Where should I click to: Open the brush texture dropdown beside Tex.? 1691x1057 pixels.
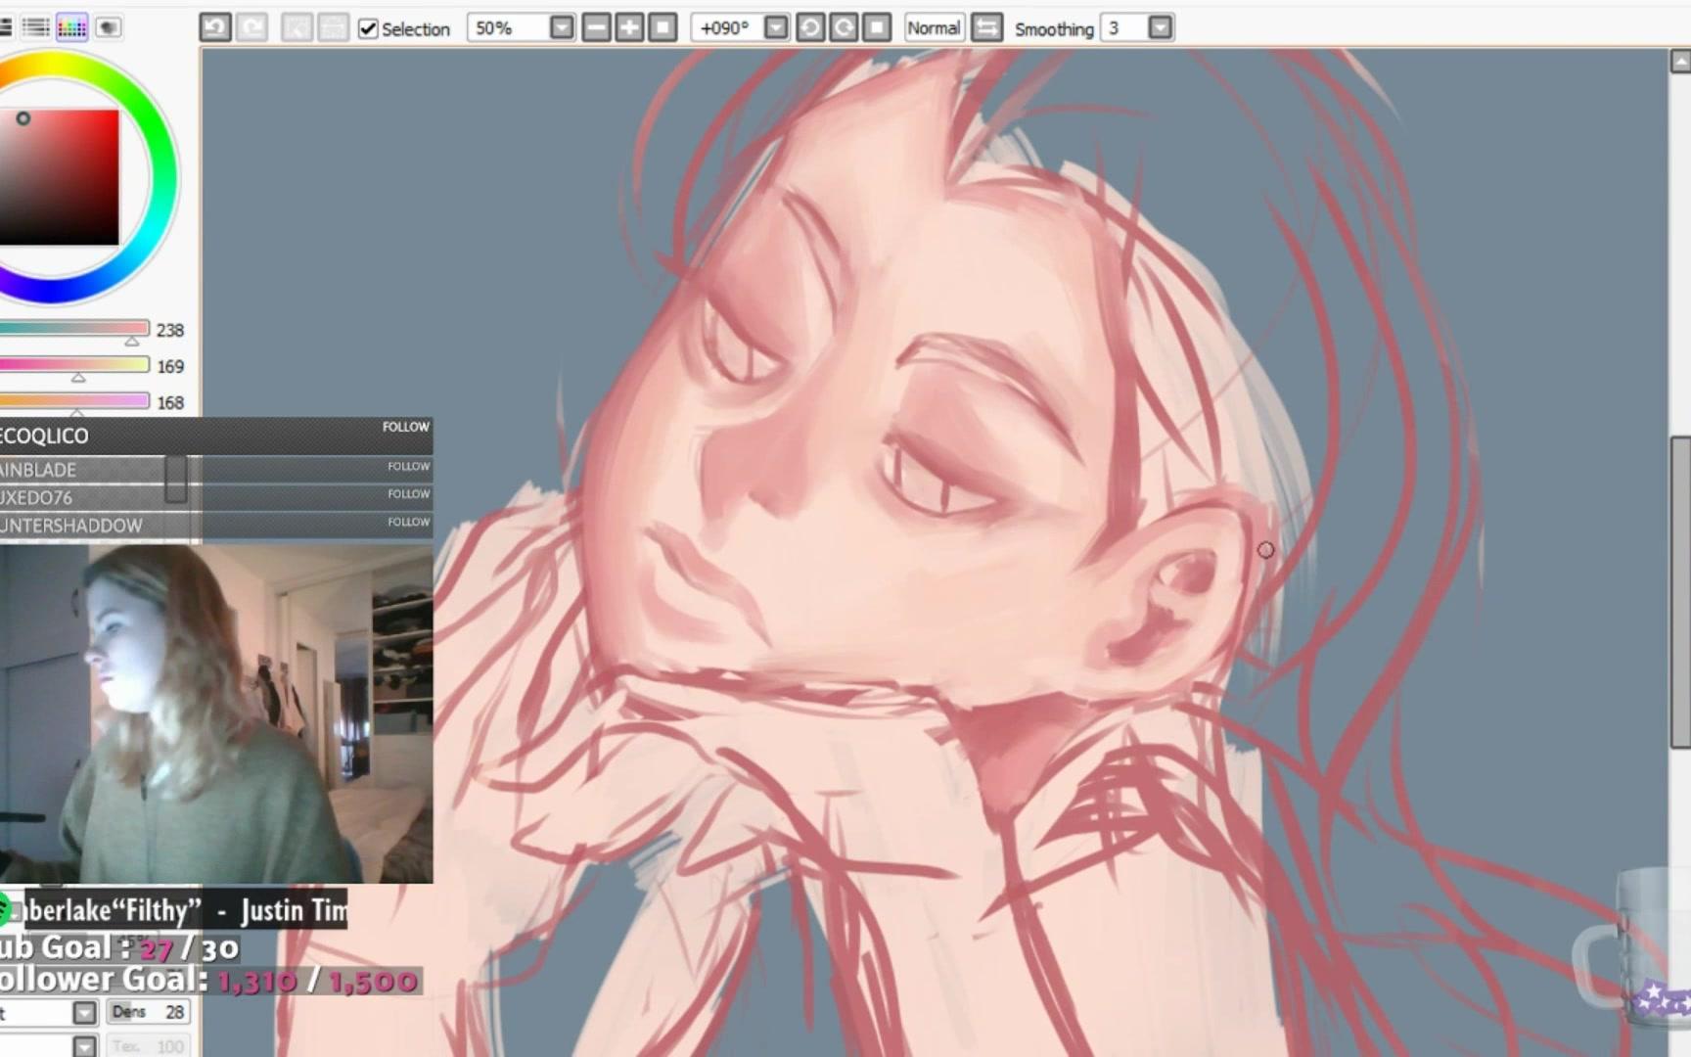[x=85, y=1046]
